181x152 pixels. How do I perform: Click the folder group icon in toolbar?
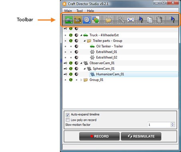108,20
